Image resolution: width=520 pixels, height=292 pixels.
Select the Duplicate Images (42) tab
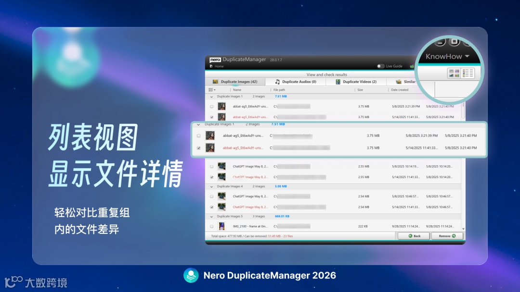click(235, 82)
